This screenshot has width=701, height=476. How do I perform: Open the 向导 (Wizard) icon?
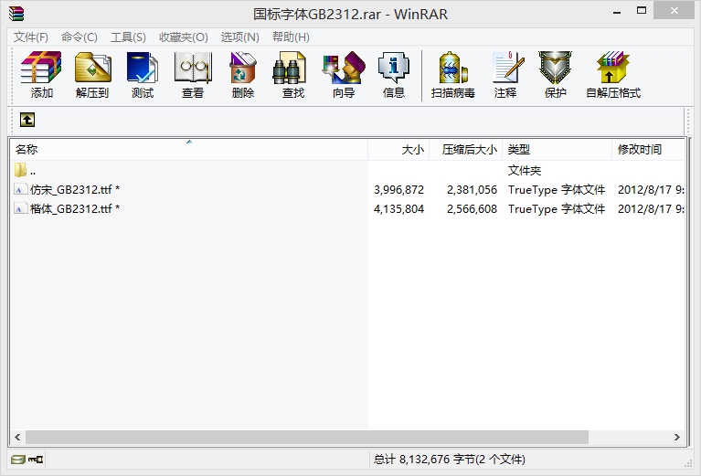click(344, 68)
